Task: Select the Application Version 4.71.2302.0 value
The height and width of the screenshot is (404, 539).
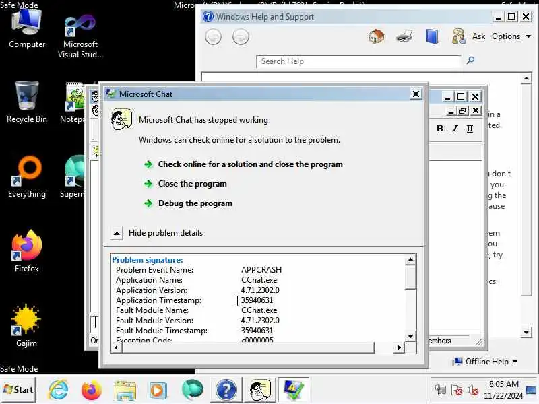Action: pos(260,290)
